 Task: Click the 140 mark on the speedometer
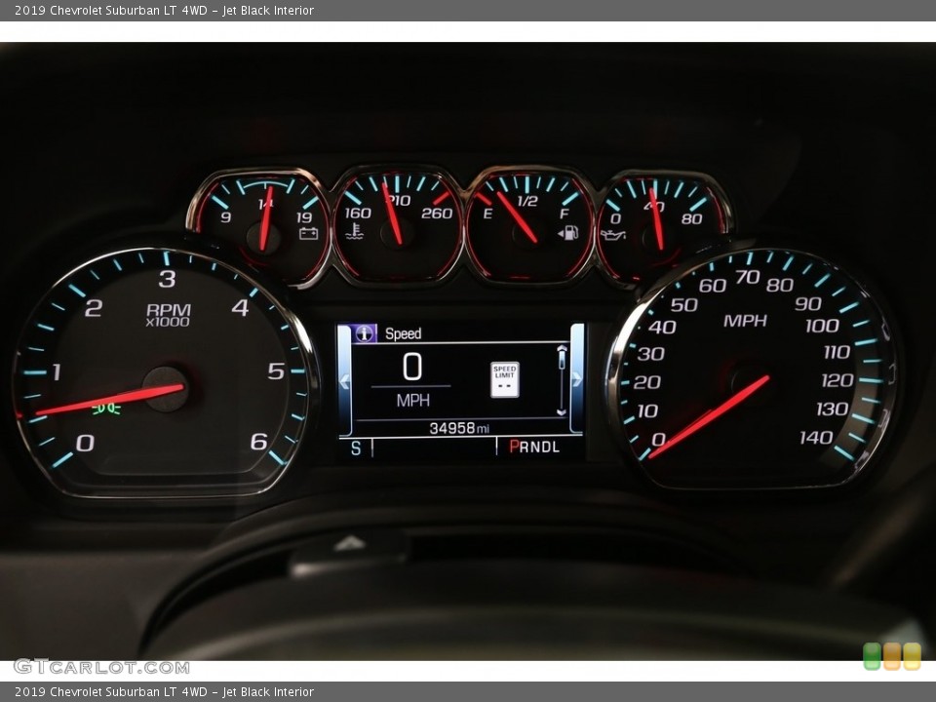(816, 438)
